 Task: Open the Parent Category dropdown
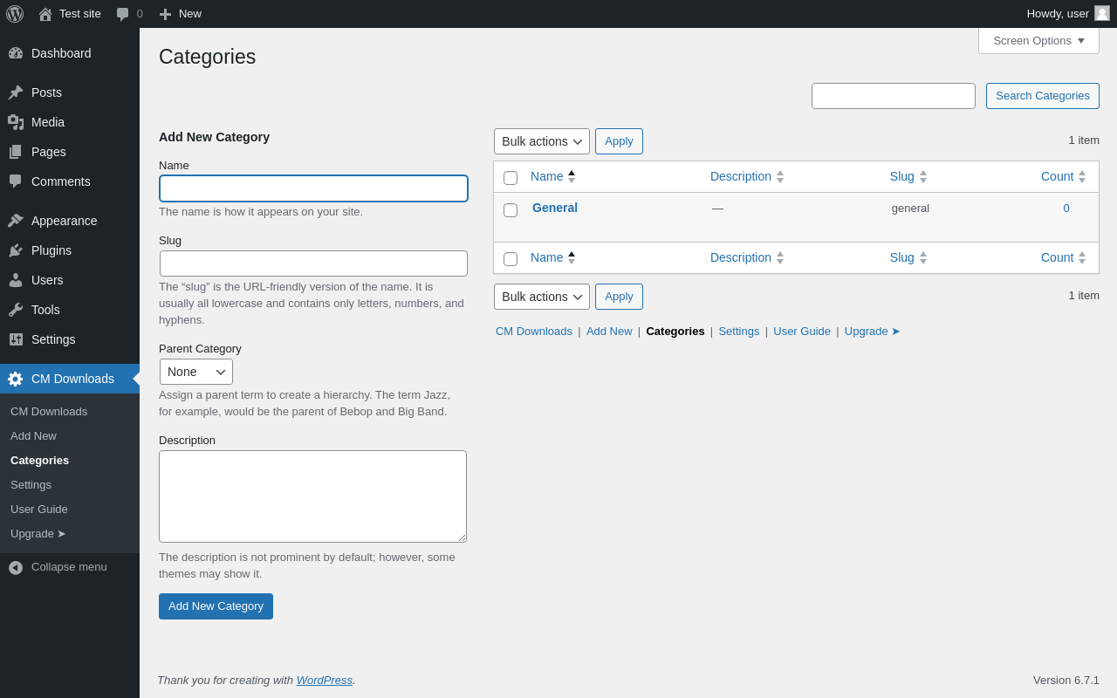coord(196,372)
